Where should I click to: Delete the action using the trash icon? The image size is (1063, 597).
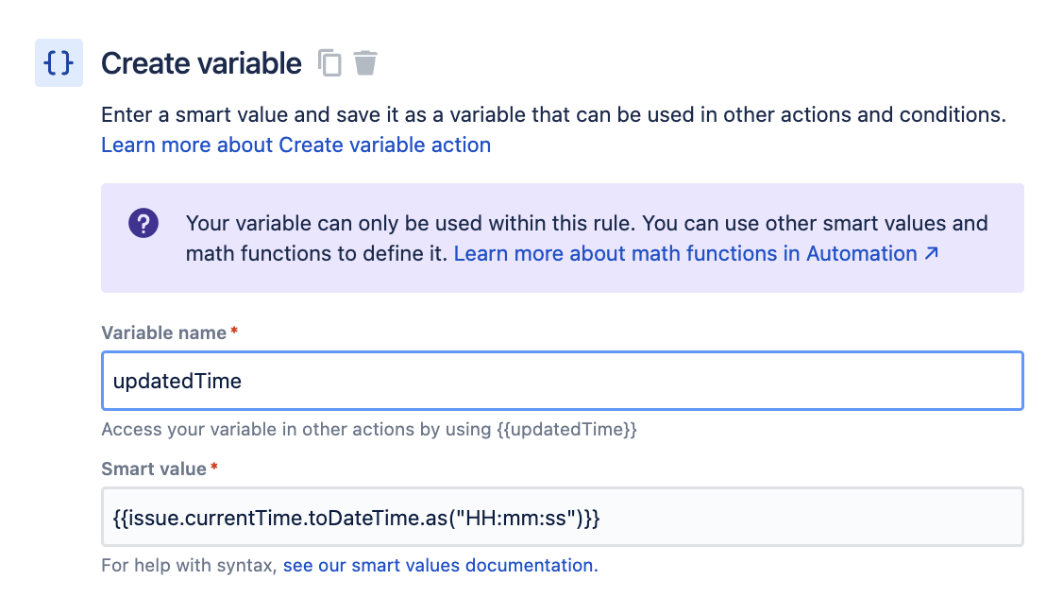pos(365,63)
